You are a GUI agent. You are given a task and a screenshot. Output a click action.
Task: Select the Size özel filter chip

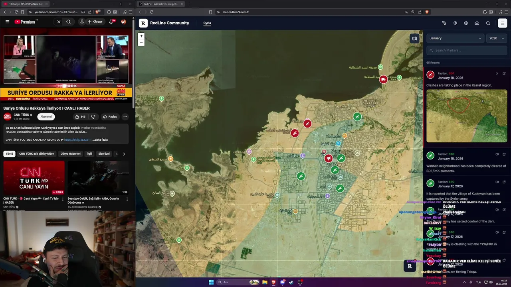[104, 154]
